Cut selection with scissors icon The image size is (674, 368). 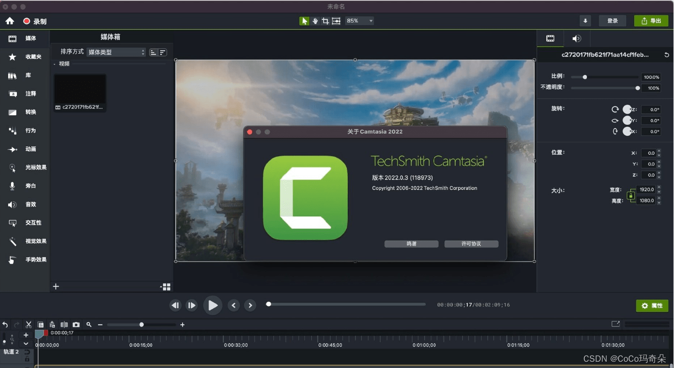pyautogui.click(x=28, y=325)
